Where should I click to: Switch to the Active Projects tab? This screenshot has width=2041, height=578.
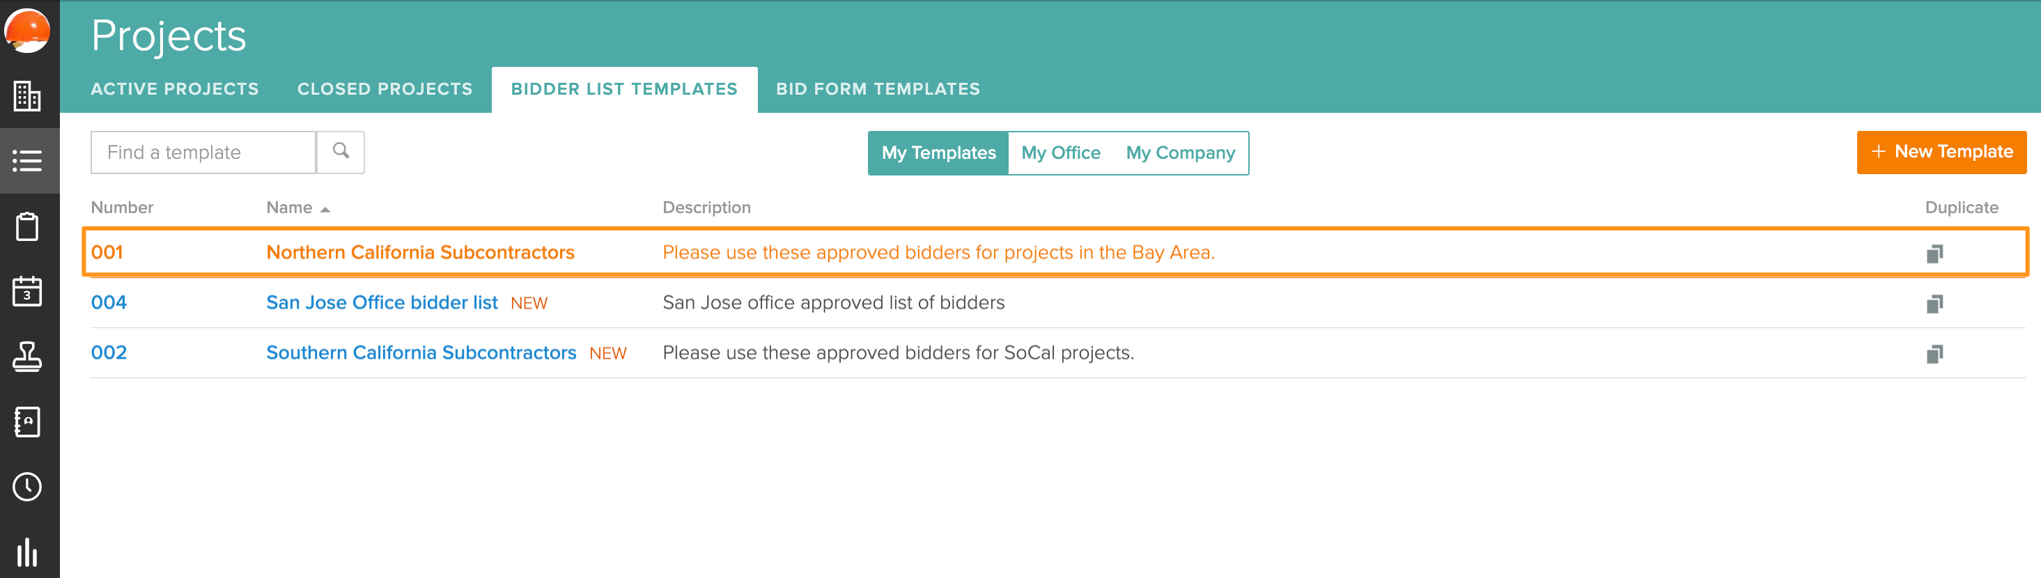click(x=174, y=88)
